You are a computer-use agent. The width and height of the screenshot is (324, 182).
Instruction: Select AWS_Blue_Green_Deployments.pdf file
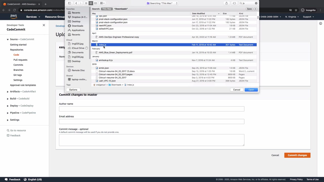pos(174,53)
